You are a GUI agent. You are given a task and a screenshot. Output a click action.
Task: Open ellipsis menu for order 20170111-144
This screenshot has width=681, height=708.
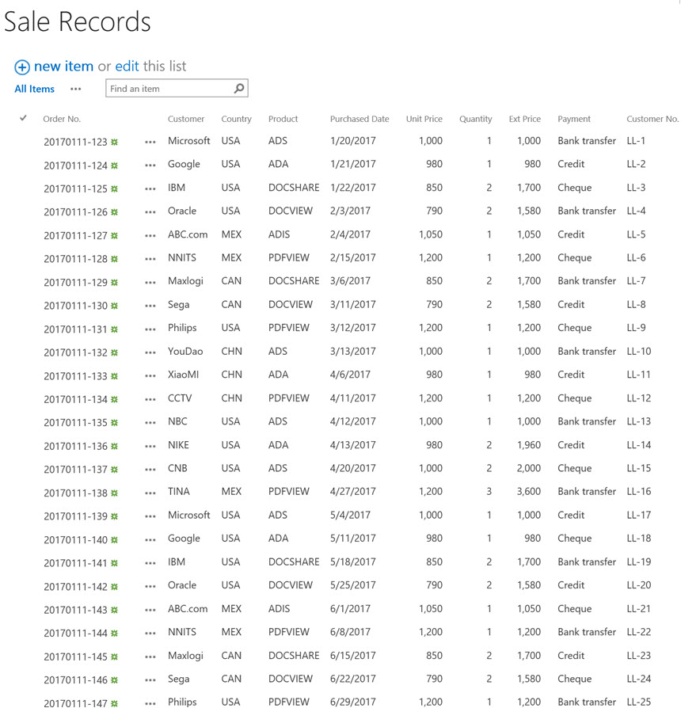click(150, 633)
